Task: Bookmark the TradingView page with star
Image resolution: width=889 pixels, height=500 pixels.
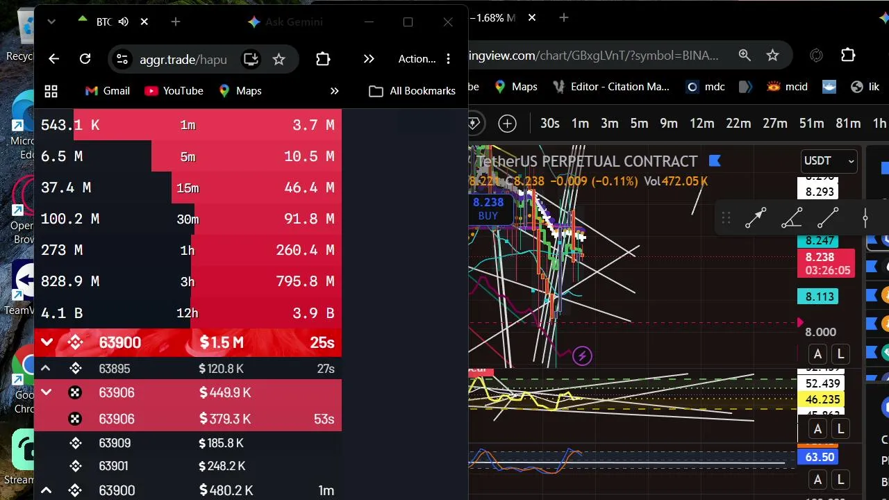Action: click(x=772, y=55)
